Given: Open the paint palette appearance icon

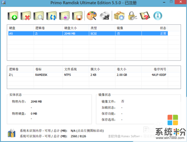Looking at the screenshot, I should (92, 16).
